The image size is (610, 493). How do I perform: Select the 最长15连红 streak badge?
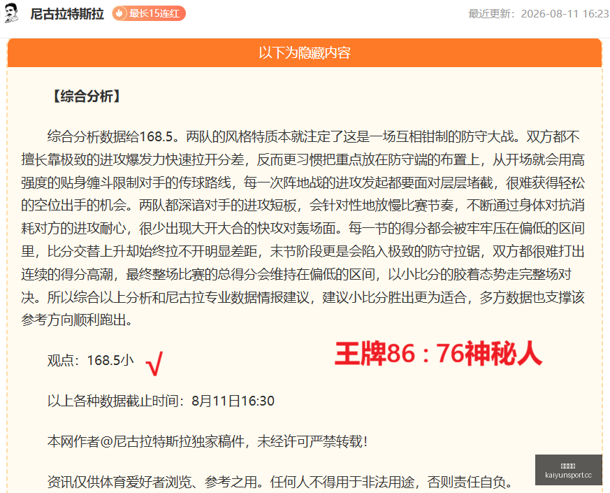(x=149, y=13)
